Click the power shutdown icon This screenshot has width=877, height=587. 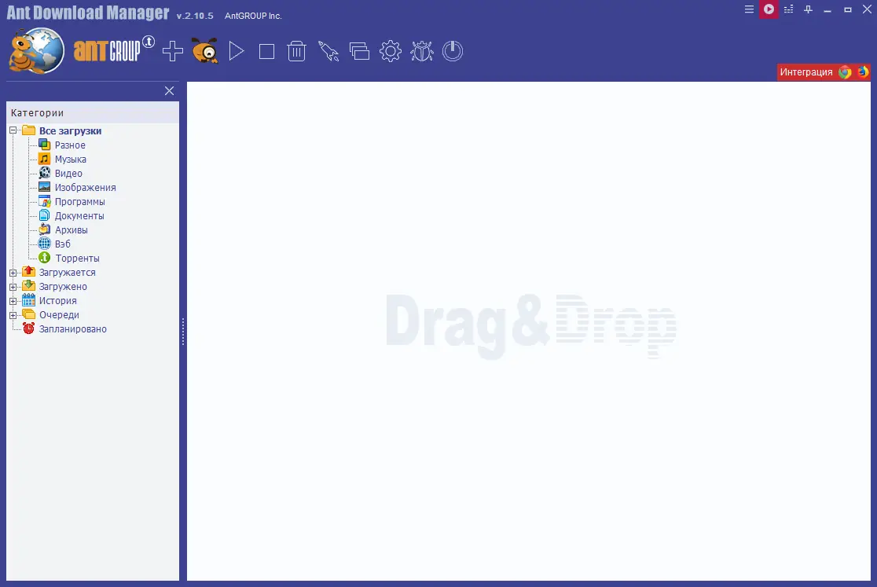(x=453, y=51)
